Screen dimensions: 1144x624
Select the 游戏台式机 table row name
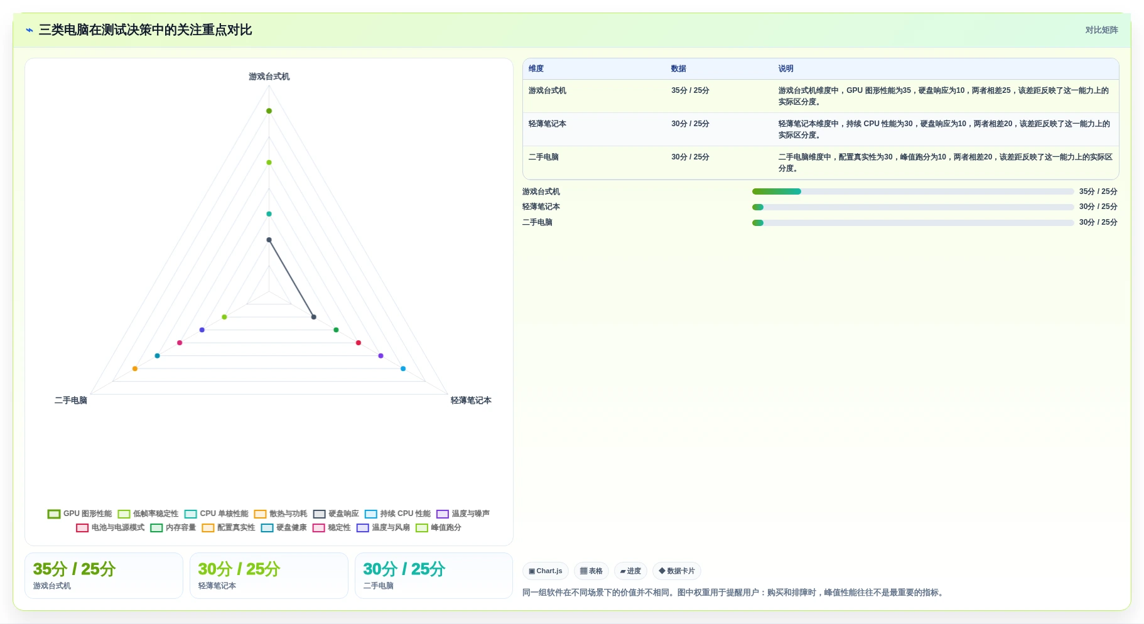coord(548,90)
